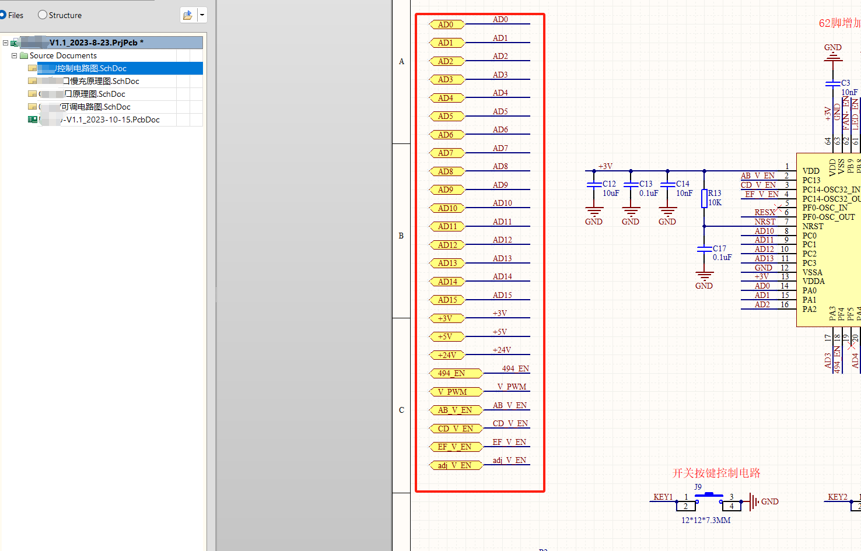Select the yellow EF_V_EN port symbol

[456, 447]
